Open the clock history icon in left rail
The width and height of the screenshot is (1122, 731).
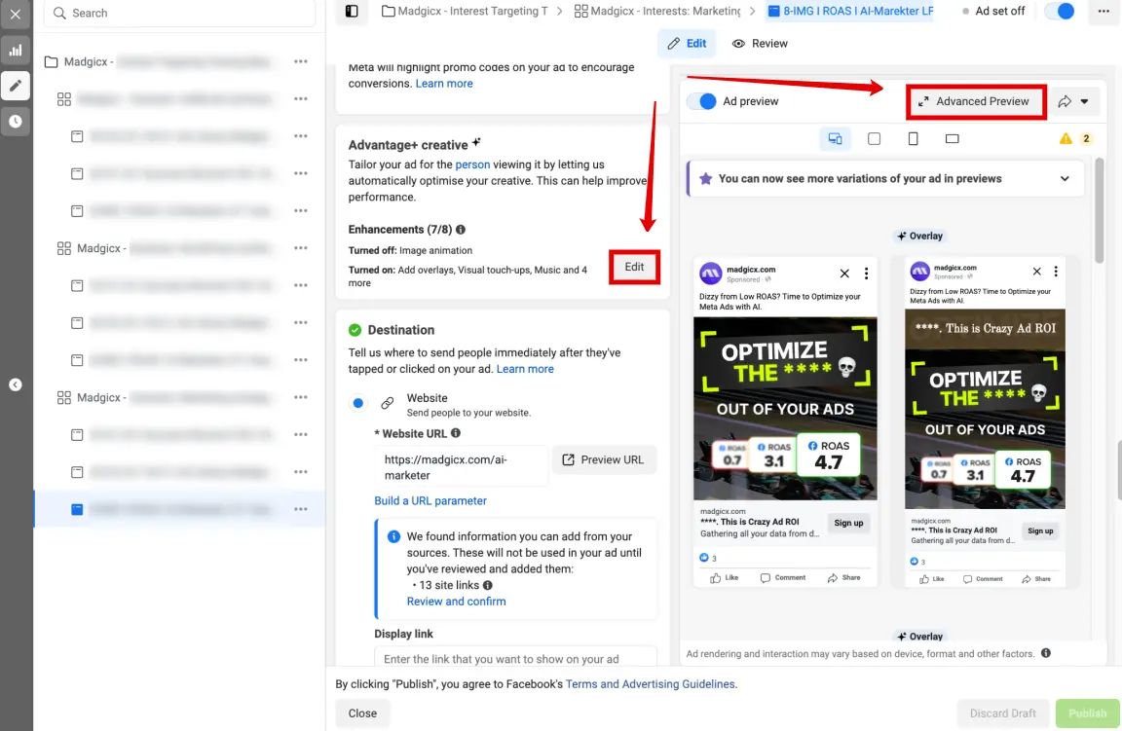click(x=15, y=122)
